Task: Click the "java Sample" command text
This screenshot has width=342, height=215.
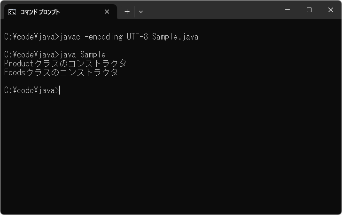Action: click(83, 55)
